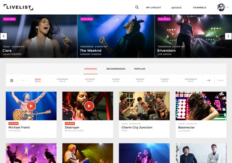Advance the featured carousel to the next slide
Screen dimensions: 232x163
[228, 36]
